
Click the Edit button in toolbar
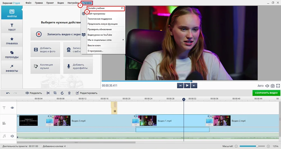[x=87, y=93]
